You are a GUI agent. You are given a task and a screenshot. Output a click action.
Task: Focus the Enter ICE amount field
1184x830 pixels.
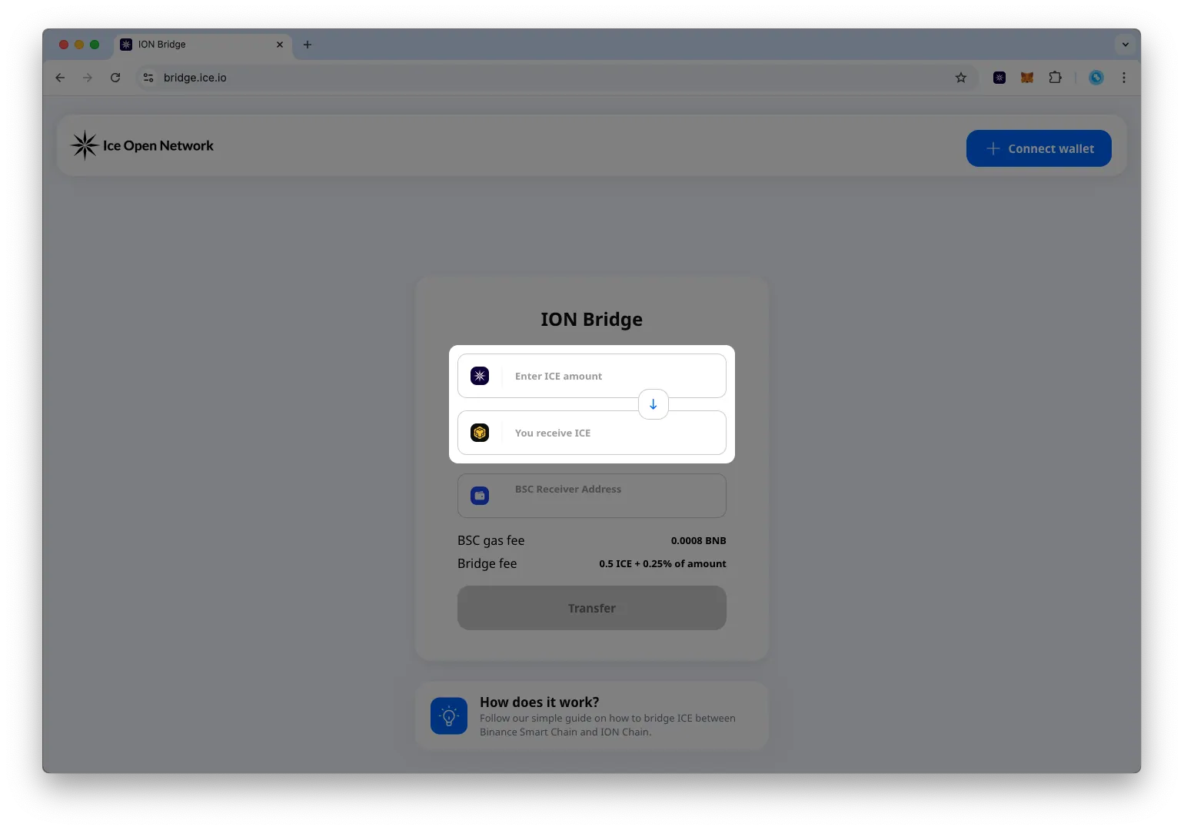(x=592, y=376)
